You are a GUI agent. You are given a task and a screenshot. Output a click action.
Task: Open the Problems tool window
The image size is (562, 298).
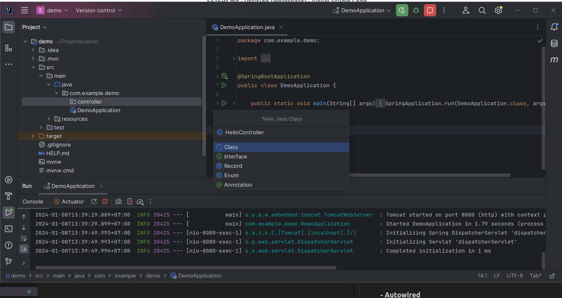pos(8,245)
